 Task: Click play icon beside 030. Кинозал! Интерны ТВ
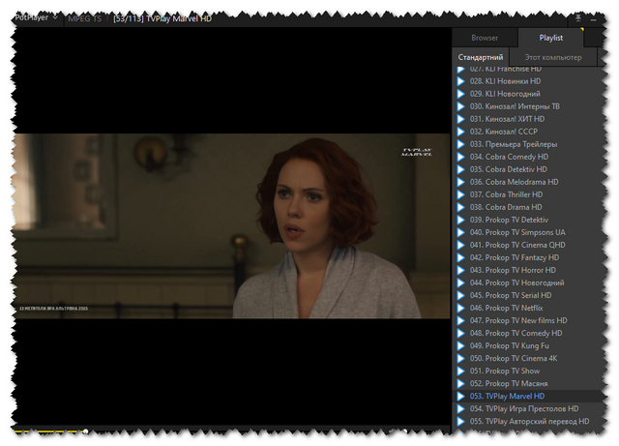click(x=460, y=106)
